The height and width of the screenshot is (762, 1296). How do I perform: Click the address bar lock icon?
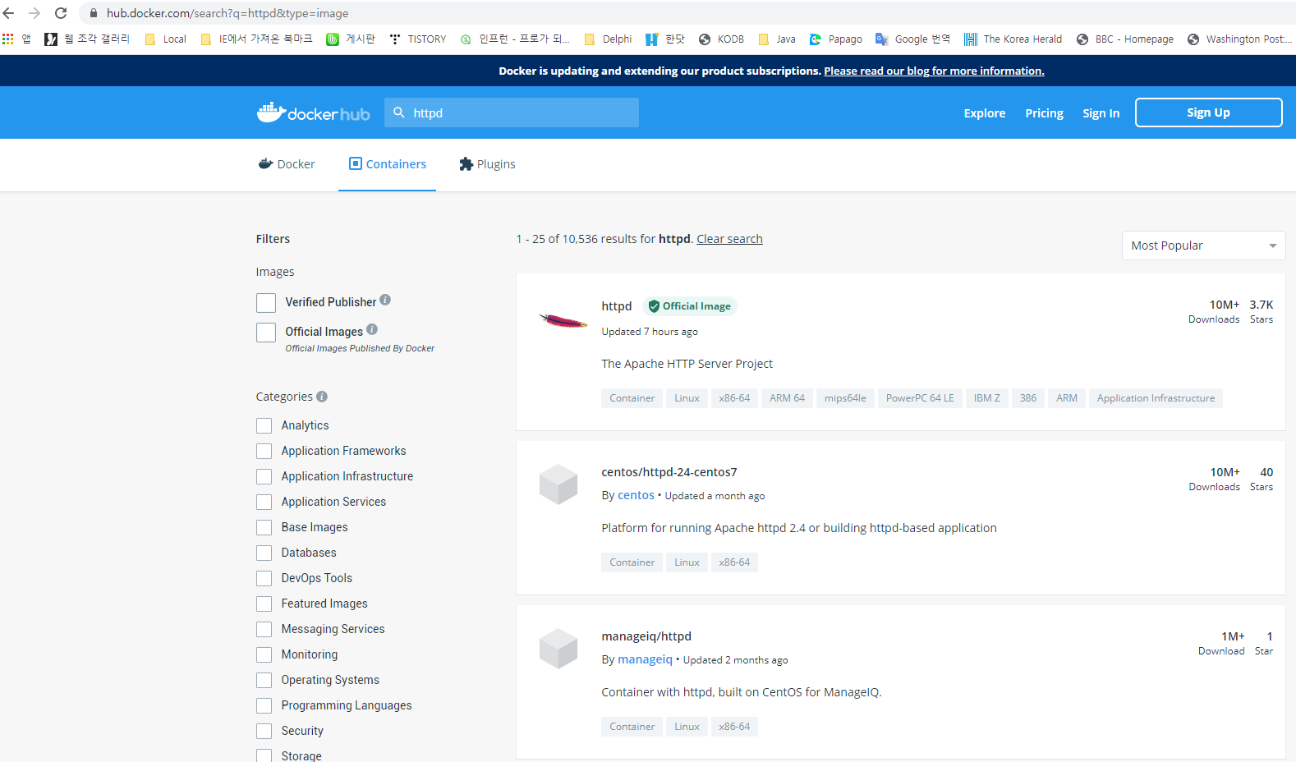pyautogui.click(x=93, y=13)
